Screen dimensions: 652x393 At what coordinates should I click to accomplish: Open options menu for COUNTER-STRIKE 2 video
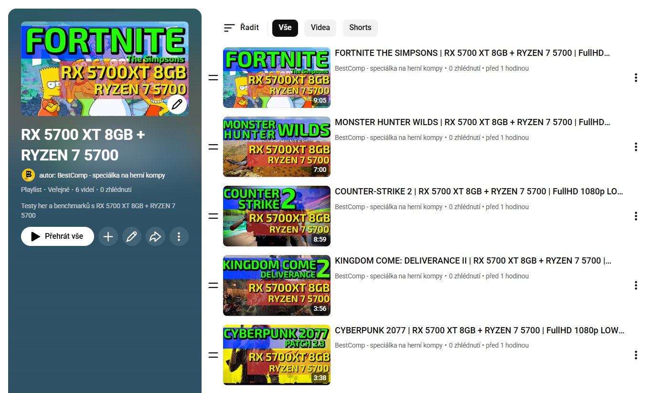[x=636, y=216]
